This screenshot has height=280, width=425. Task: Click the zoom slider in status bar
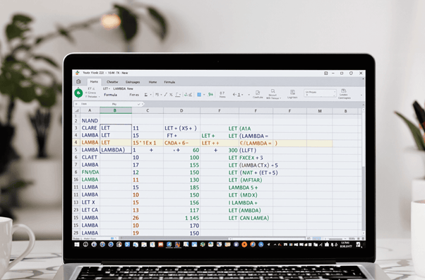click(x=335, y=238)
